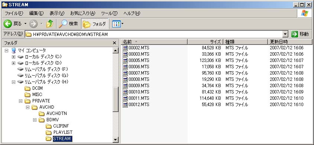Collapse the AVCHD folder node
Viewport: 314px width, 145px height.
[27, 108]
